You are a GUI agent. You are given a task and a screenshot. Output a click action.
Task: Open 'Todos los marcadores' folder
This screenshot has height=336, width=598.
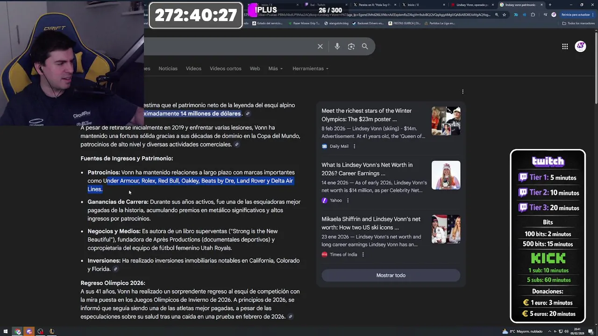pyautogui.click(x=578, y=23)
